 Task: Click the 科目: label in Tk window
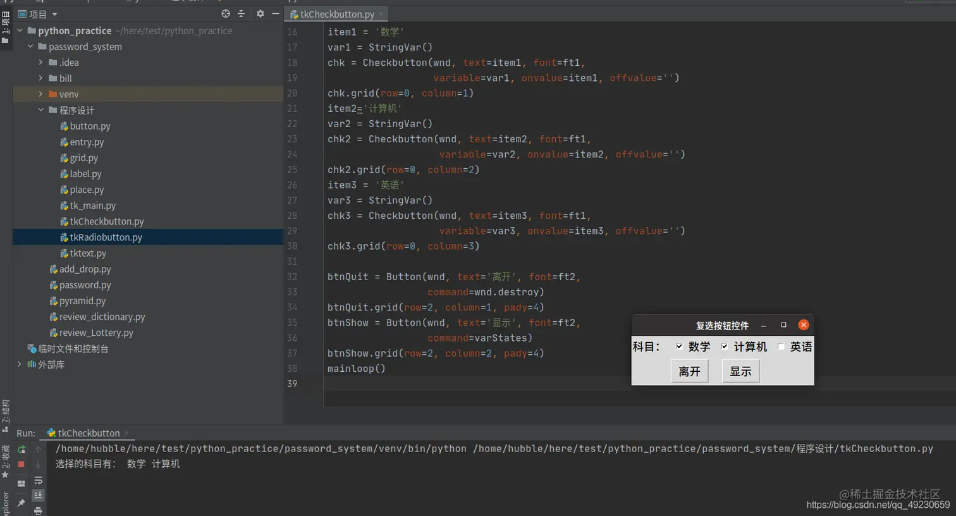click(x=646, y=347)
